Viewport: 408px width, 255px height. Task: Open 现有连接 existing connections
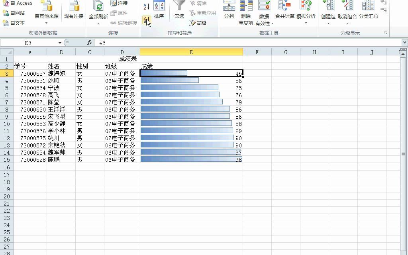74,12
